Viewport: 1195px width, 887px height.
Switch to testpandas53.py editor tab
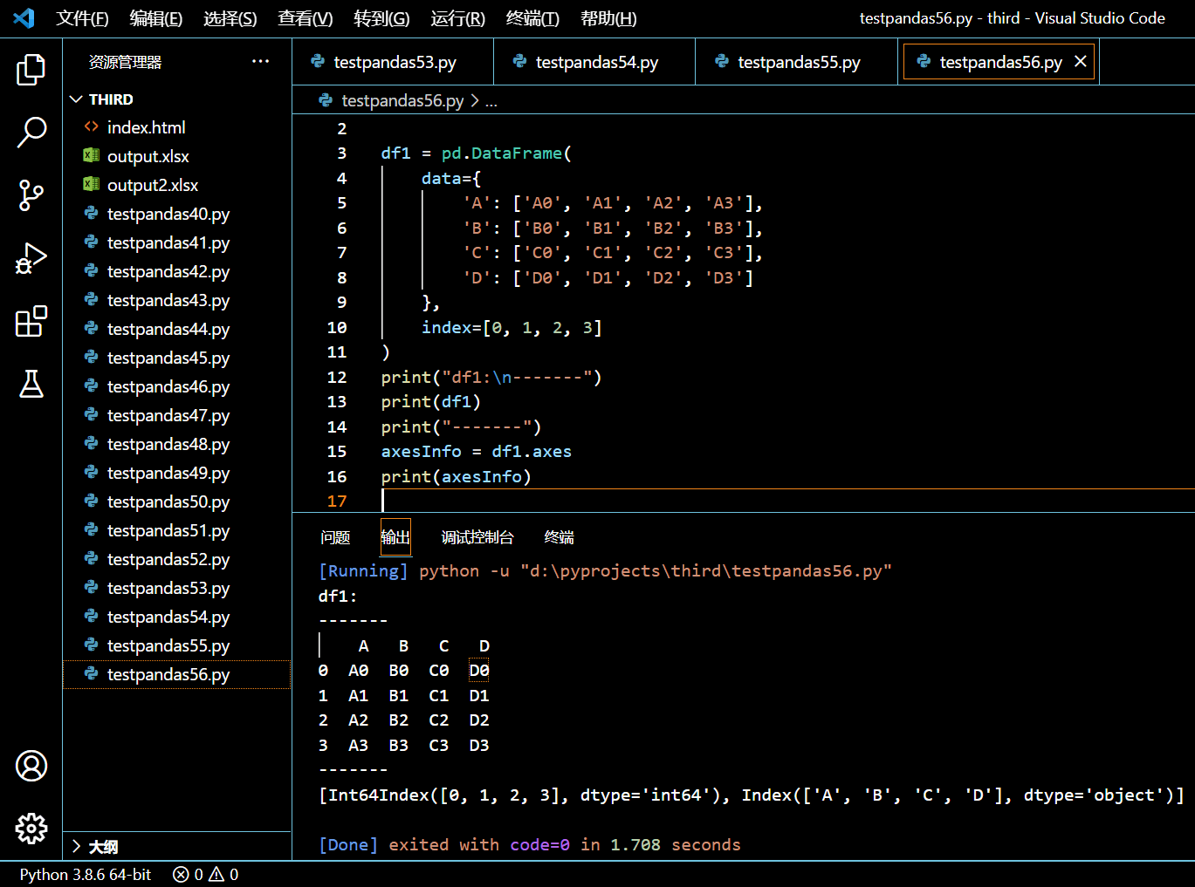(x=393, y=62)
